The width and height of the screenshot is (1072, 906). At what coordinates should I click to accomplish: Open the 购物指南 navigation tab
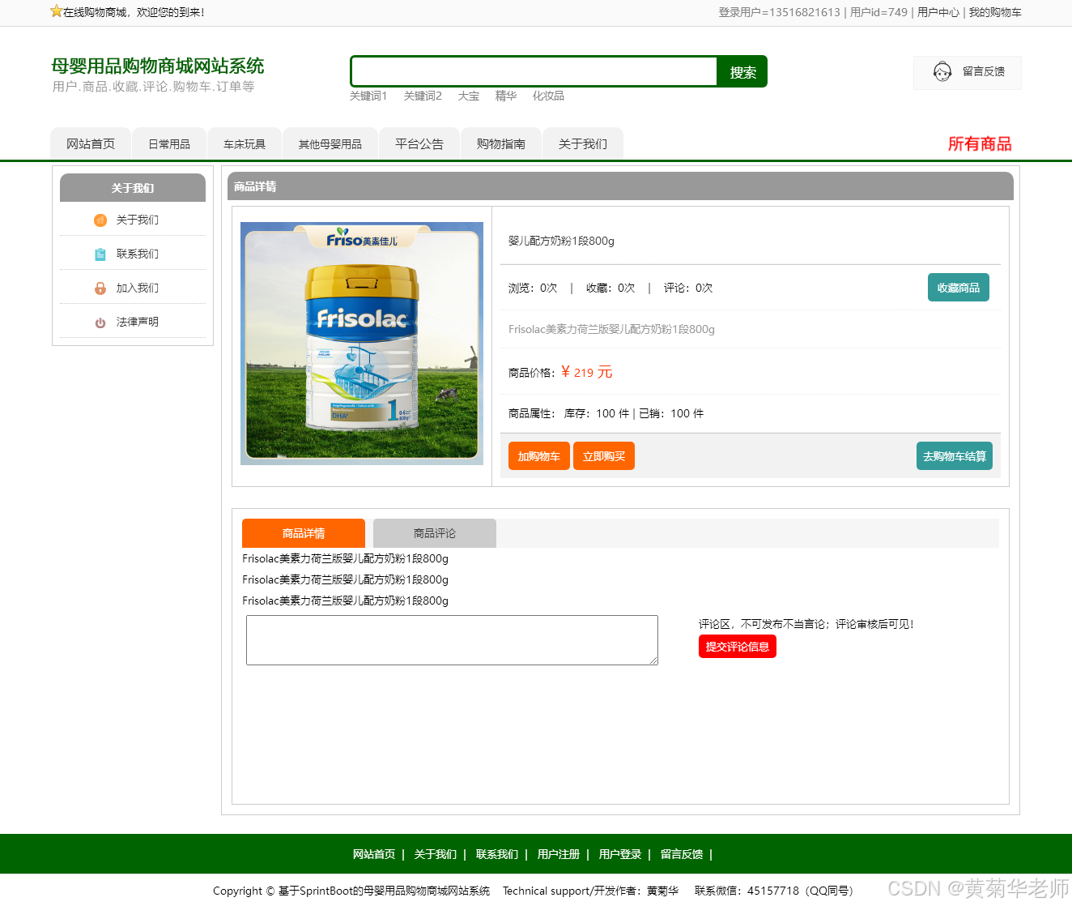(501, 143)
